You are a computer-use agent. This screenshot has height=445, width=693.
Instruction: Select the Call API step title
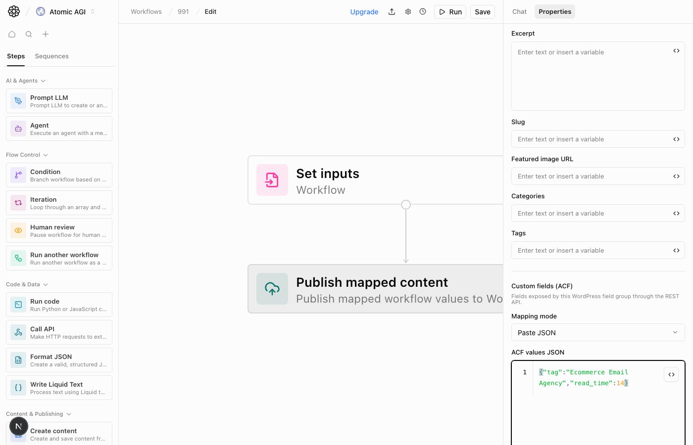click(x=42, y=329)
